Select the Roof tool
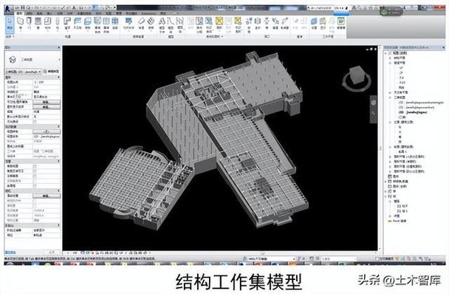The image size is (449, 294). pyautogui.click(x=67, y=23)
